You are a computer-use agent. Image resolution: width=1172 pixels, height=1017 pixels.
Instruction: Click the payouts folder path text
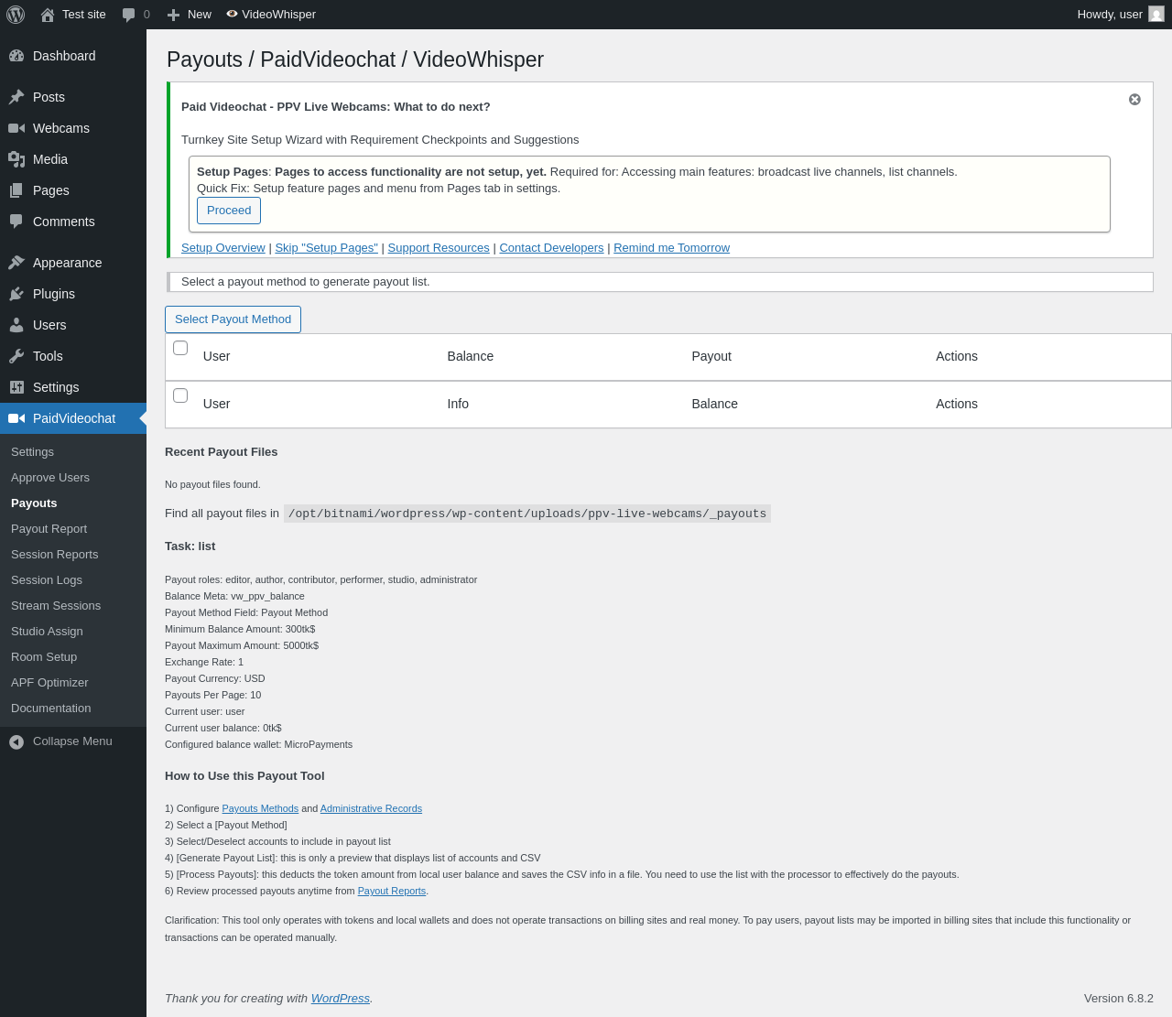(x=527, y=514)
